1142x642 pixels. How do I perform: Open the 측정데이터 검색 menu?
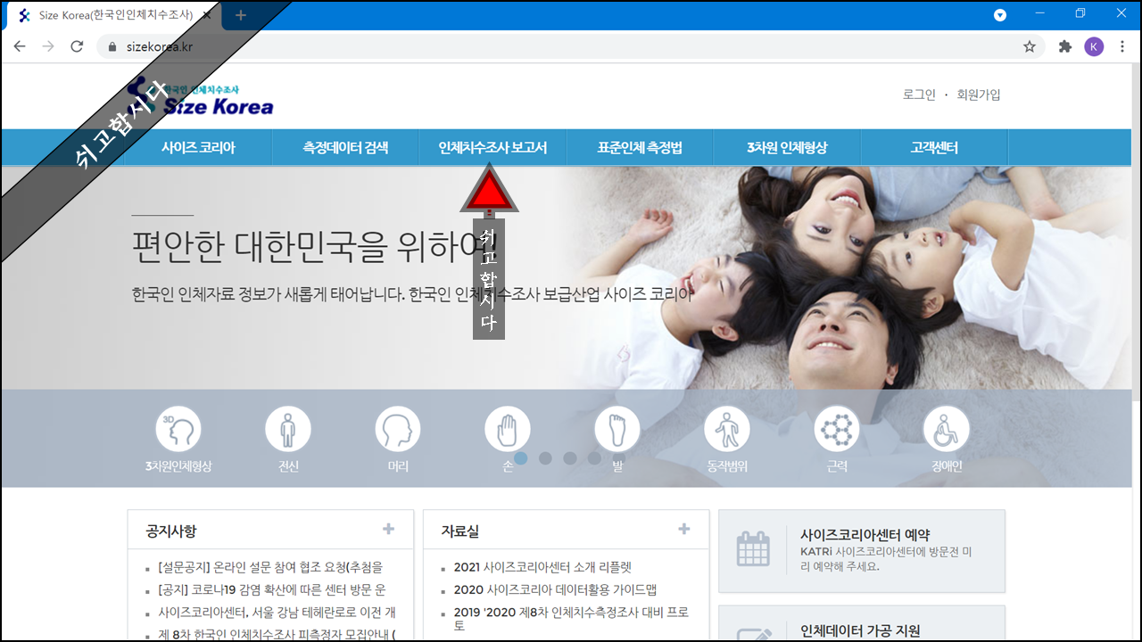pos(345,148)
